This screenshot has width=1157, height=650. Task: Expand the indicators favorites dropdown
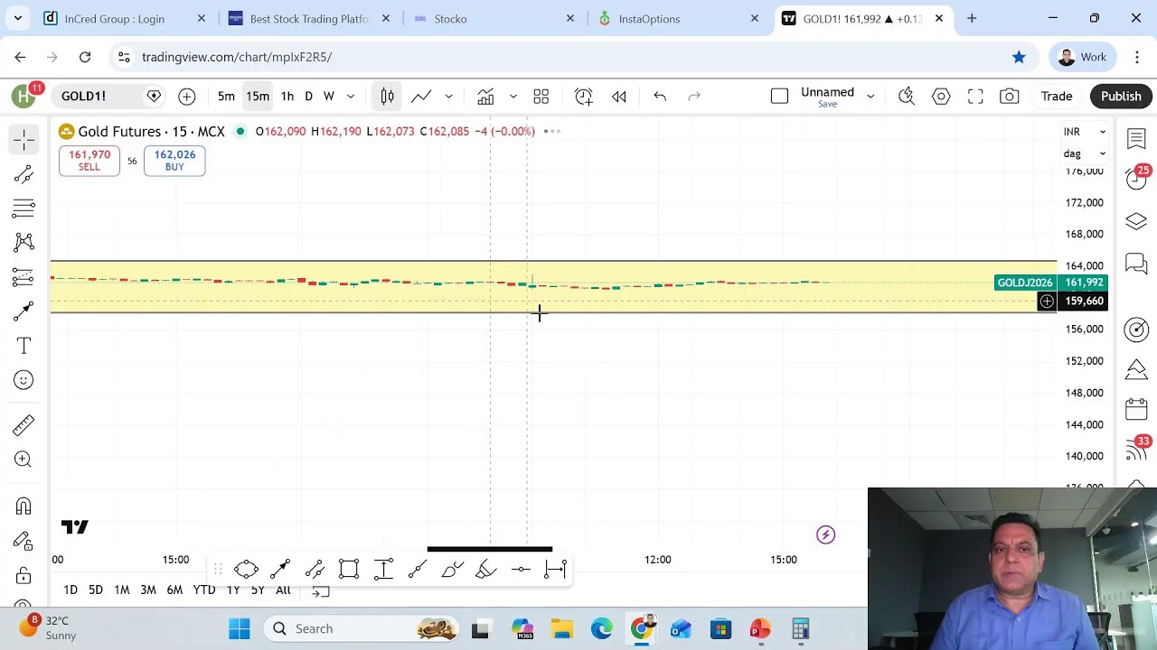pyautogui.click(x=513, y=97)
